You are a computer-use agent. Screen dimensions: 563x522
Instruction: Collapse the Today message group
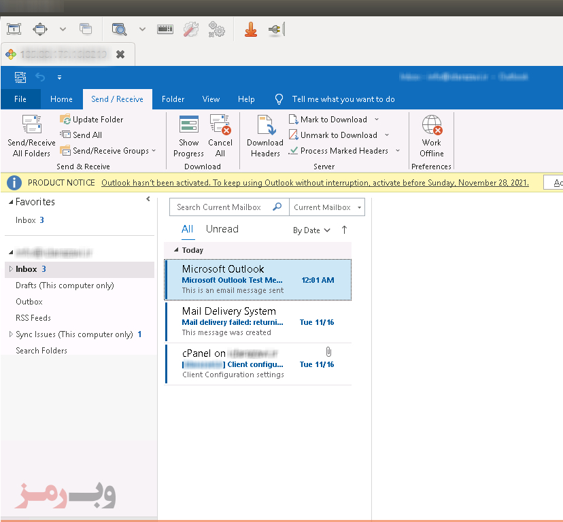(176, 249)
